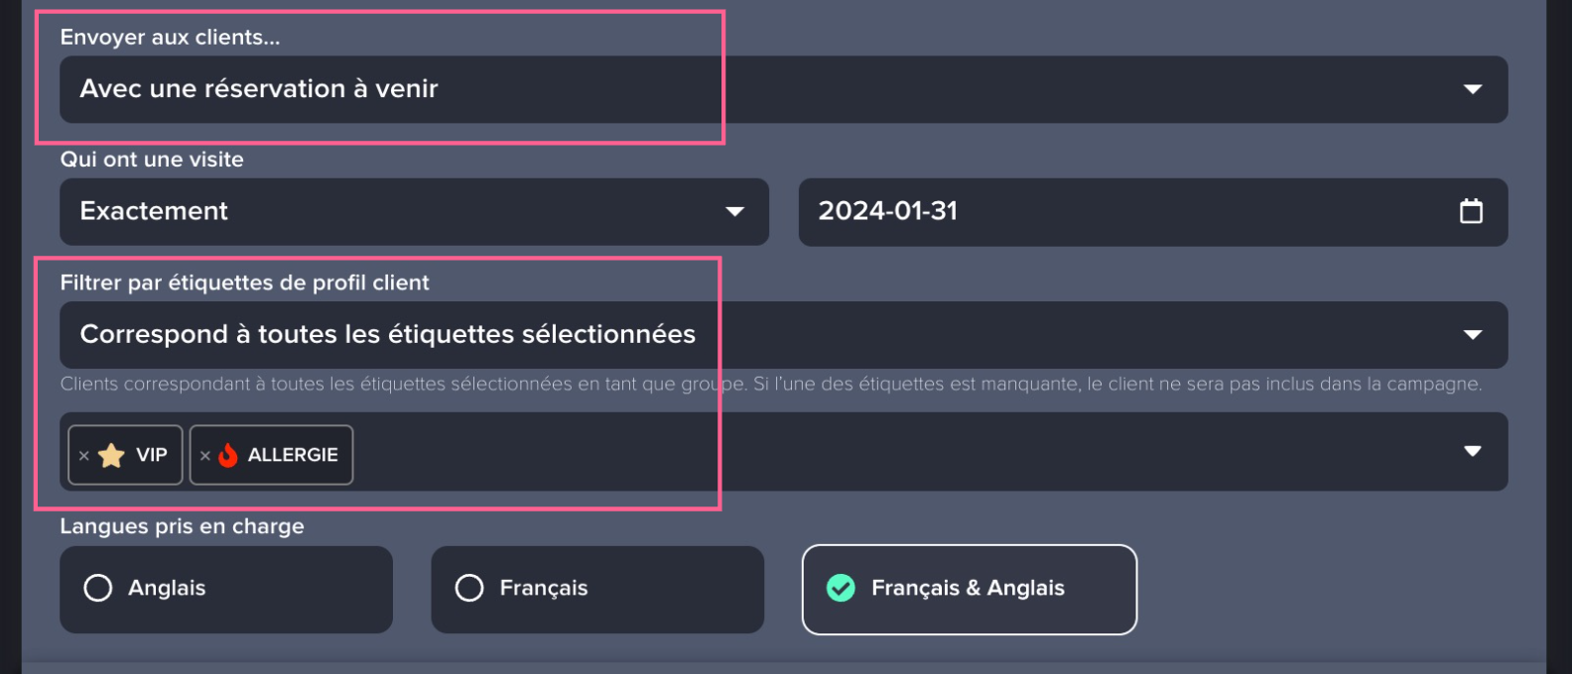Open 'Correspond à toutes les étiquettes sélectionnées' dropdown
Screen dimensions: 1572x674
(387, 335)
